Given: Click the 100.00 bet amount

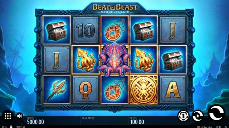Looking at the screenshot, I should pyautogui.click(x=137, y=122).
